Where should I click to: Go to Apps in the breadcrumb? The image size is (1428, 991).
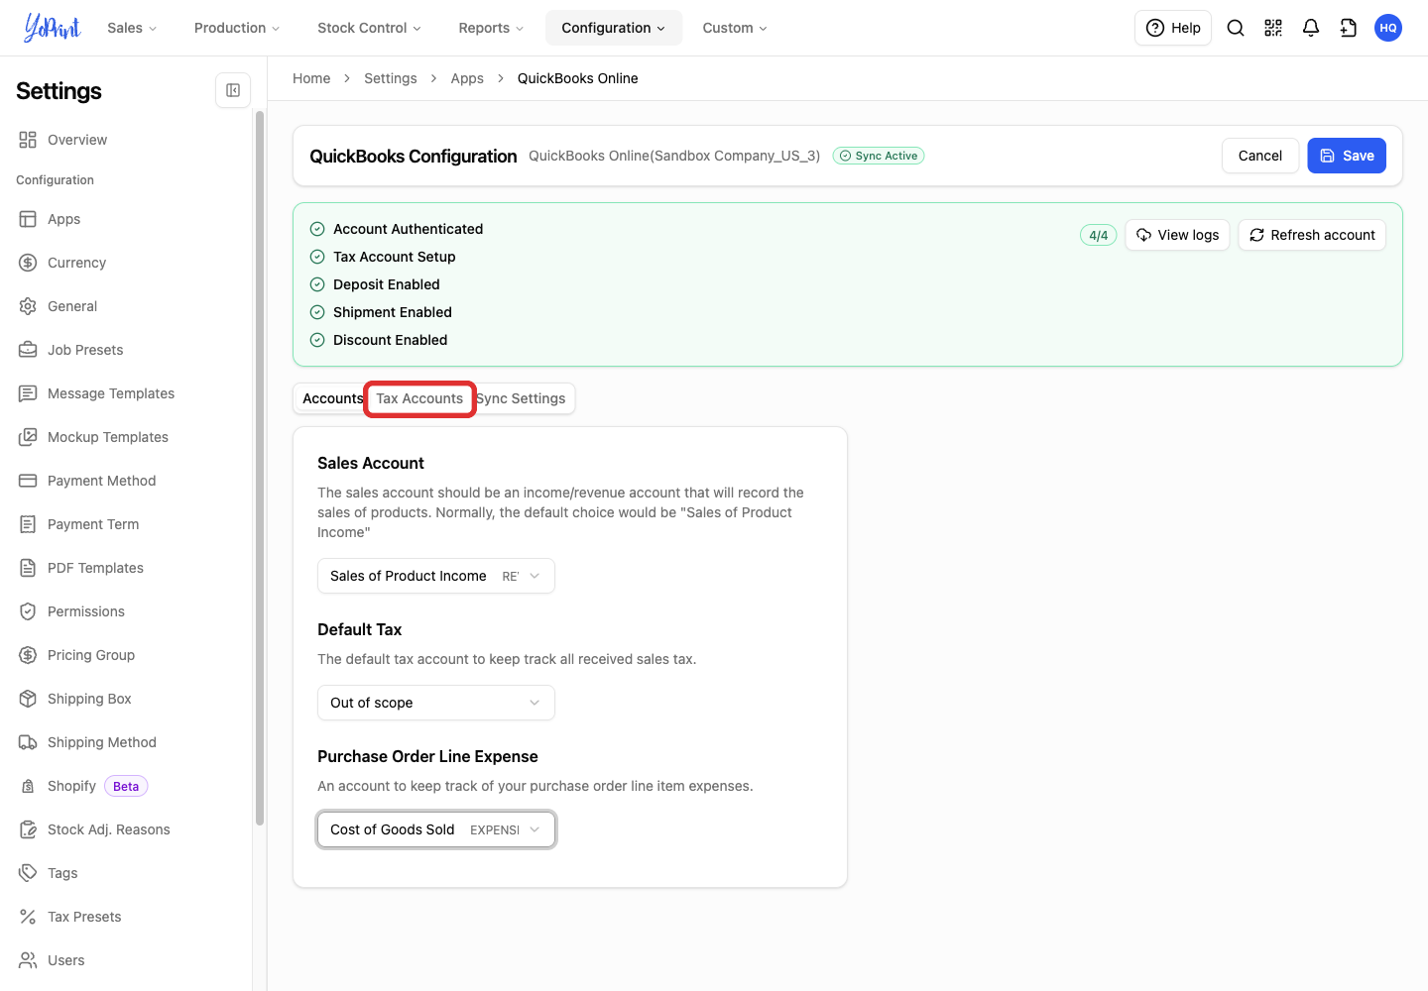tap(467, 78)
